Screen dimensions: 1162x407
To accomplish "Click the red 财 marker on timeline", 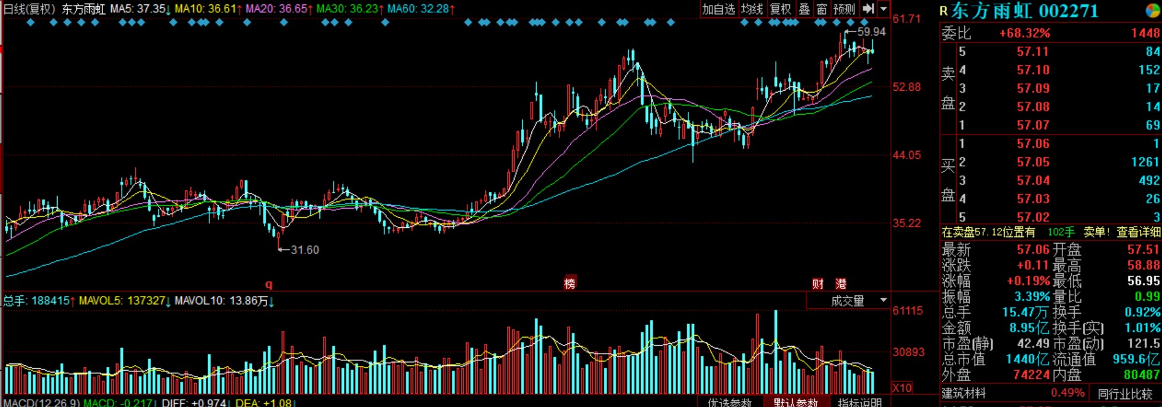I will click(x=818, y=284).
